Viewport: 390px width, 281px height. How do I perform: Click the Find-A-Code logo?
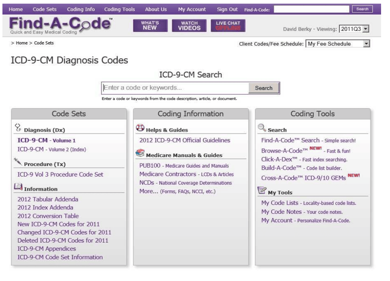click(x=60, y=26)
